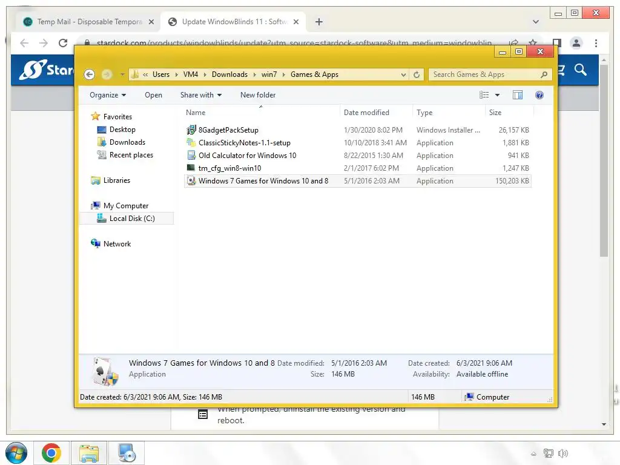Click the search magnifier in Explorer
This screenshot has width=620, height=465.
click(544, 74)
